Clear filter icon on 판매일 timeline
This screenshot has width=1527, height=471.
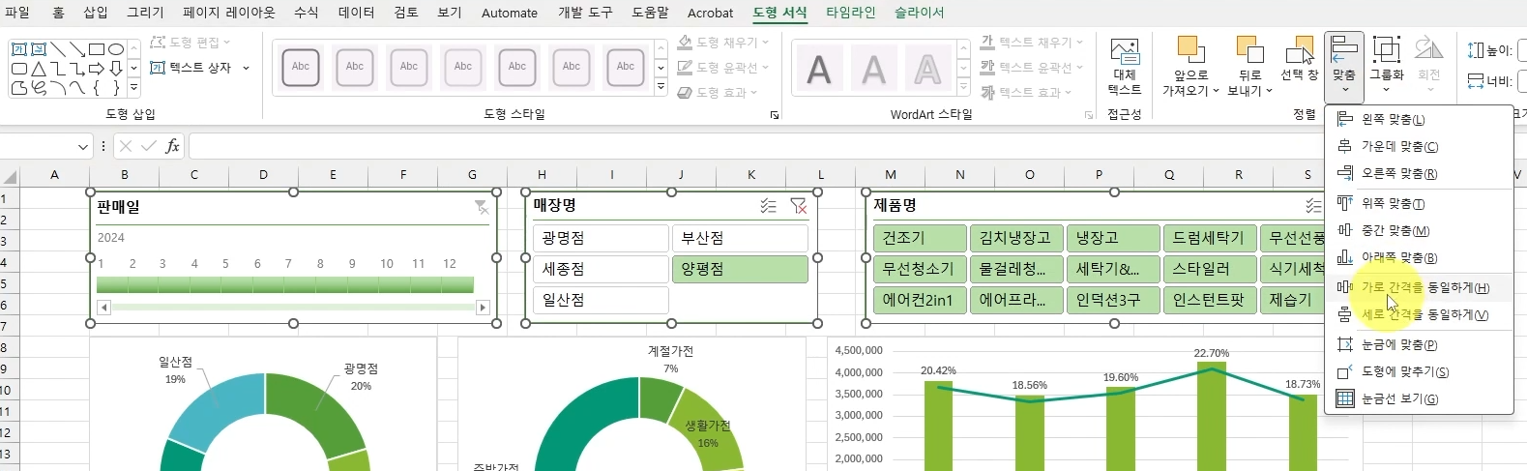(x=482, y=207)
